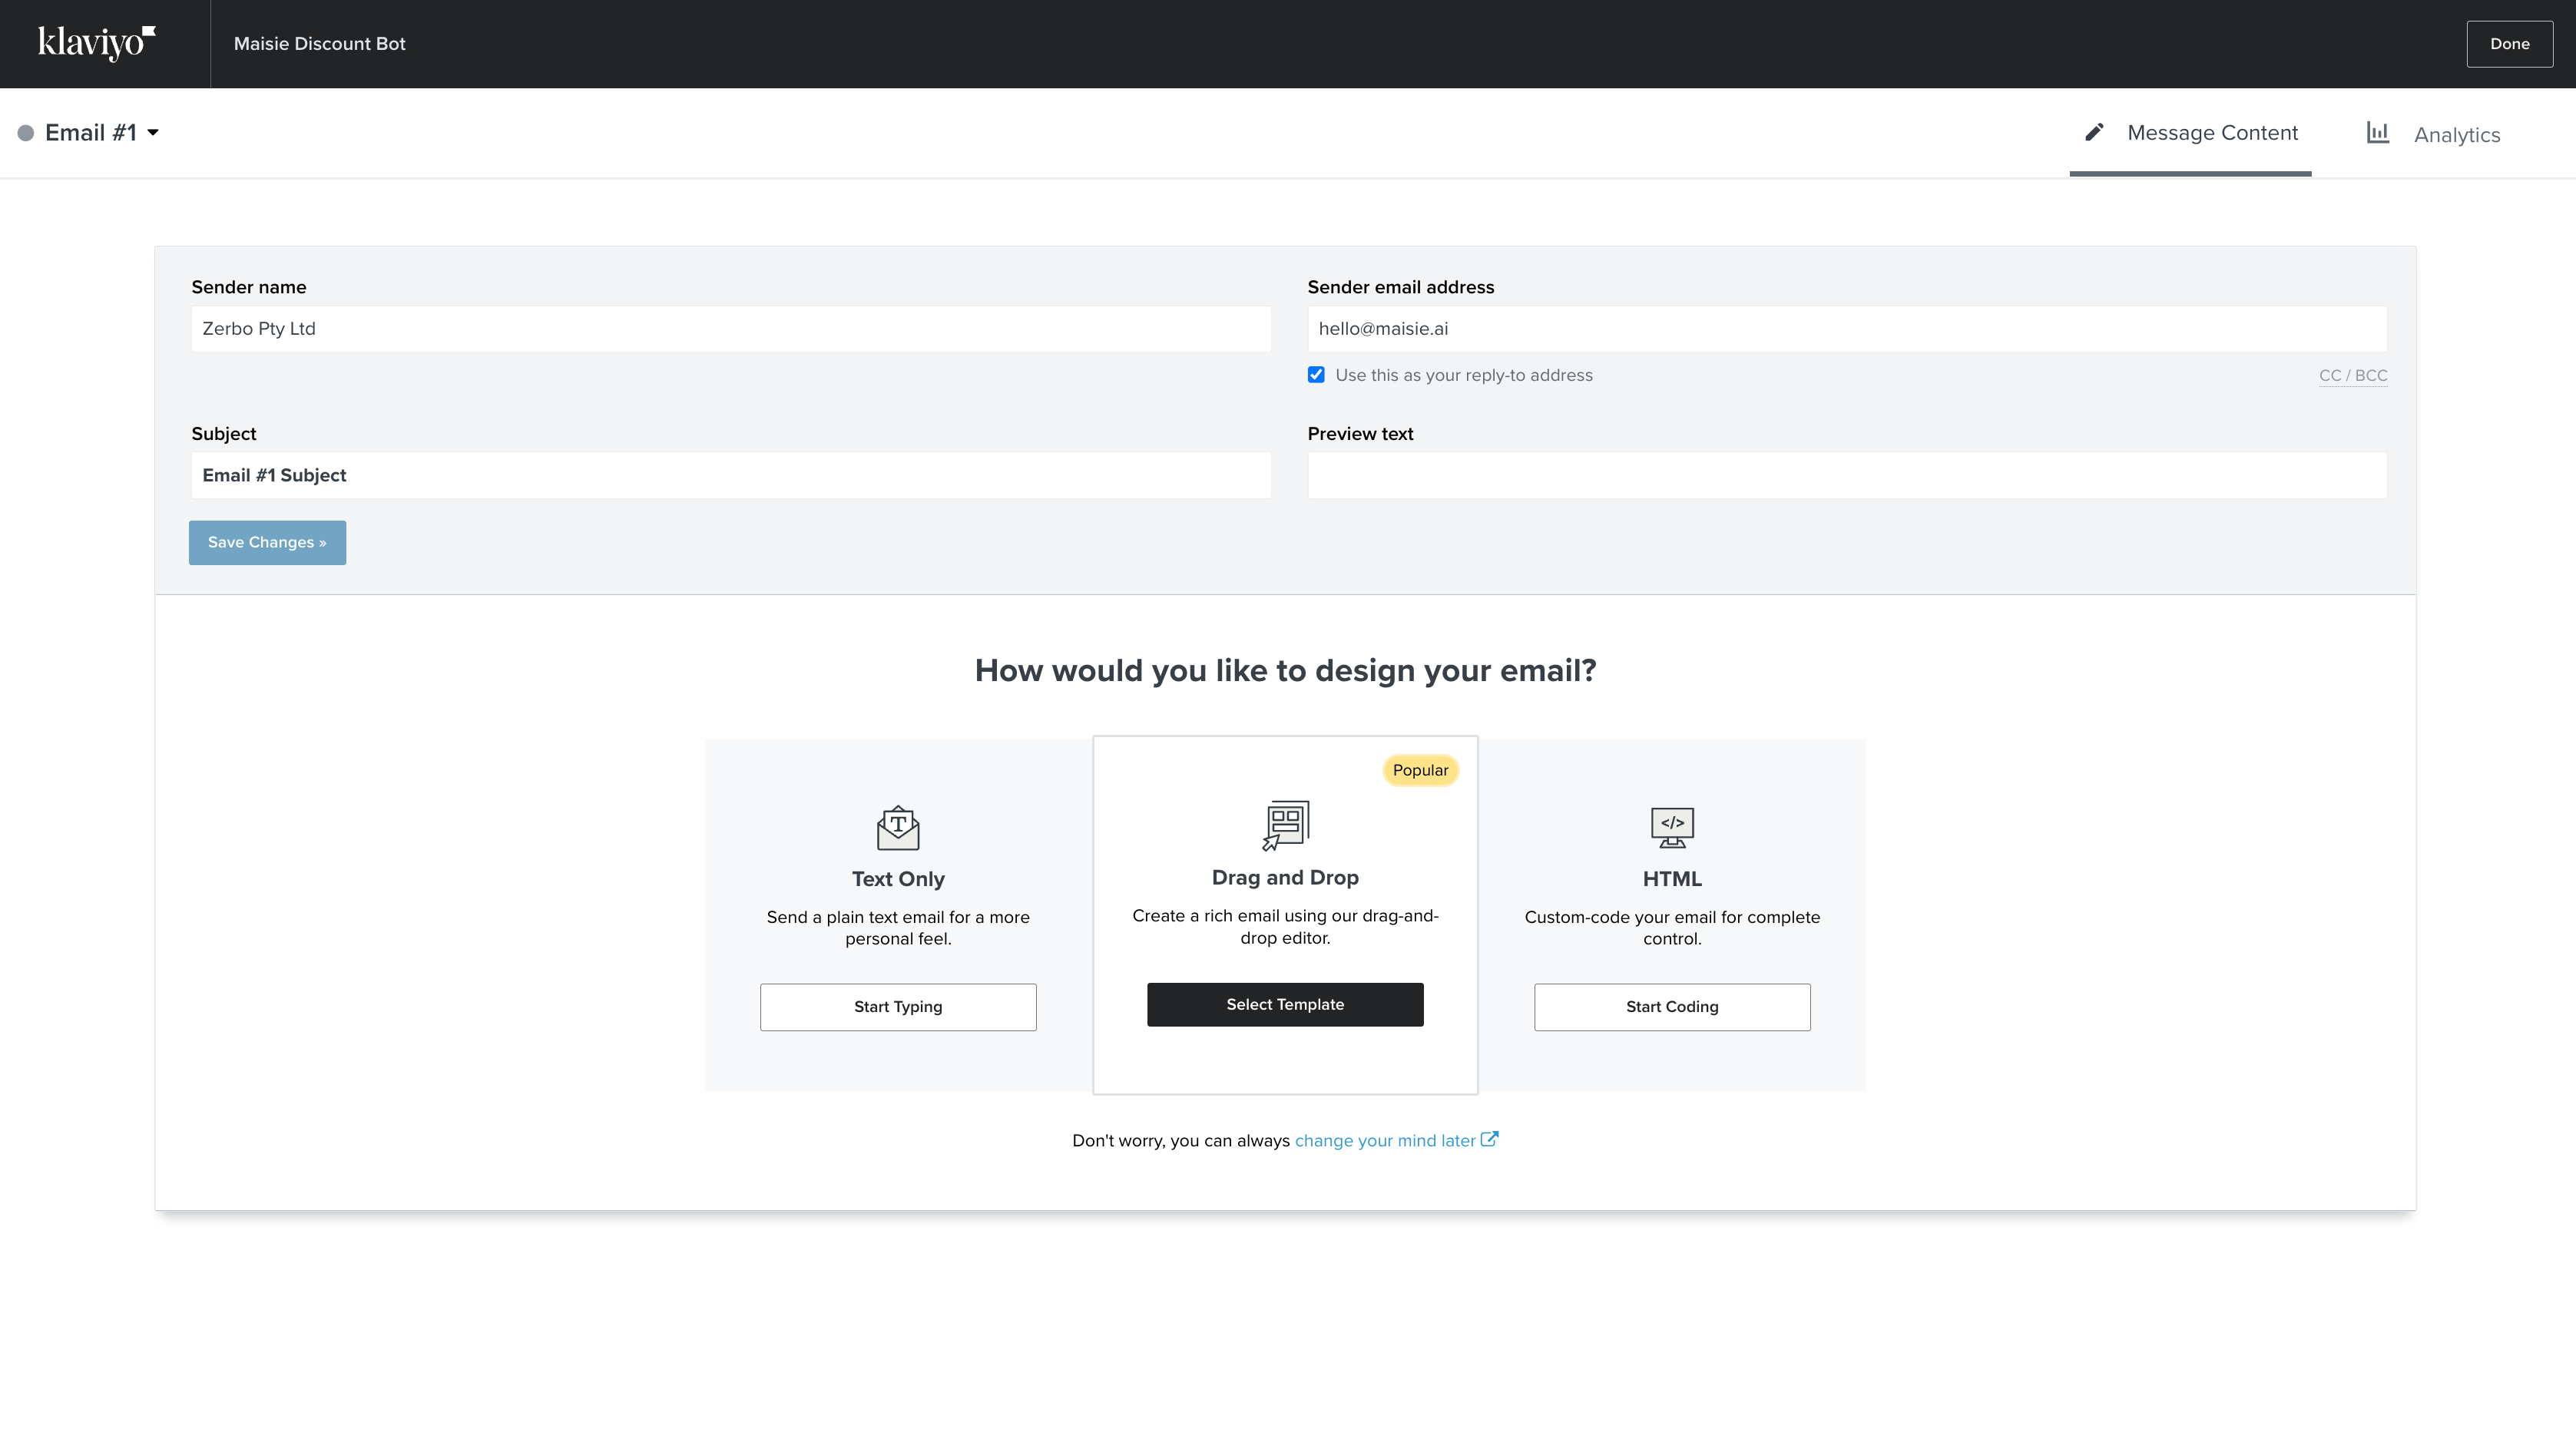2576x1442 pixels.
Task: Uncheck 'Use this as your reply-to address'
Action: pos(1316,375)
